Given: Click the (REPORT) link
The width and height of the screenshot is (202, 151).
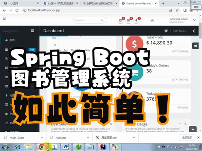Looking at the screenshot, I should [182, 108].
